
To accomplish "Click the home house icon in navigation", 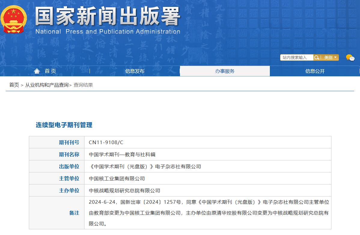I will [37, 71].
